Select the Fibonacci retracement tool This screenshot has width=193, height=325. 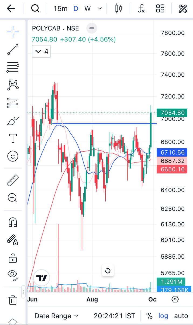pos(13,67)
